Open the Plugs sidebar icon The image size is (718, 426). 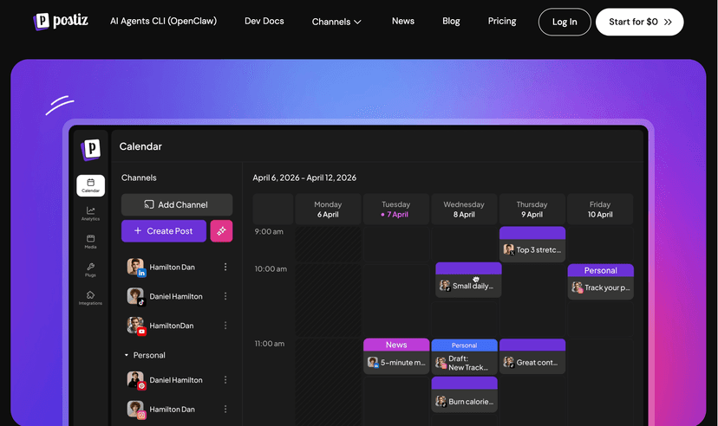(x=91, y=269)
